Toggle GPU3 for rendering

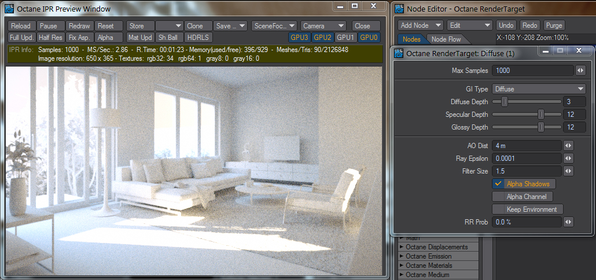(x=300, y=37)
